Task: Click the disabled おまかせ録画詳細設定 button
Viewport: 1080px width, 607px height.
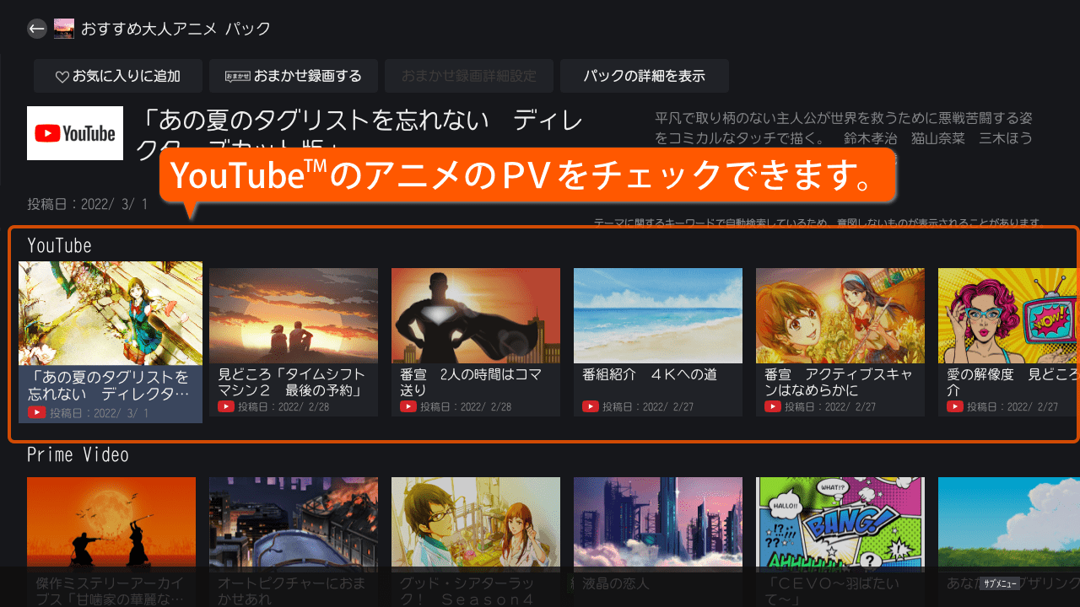Action: click(x=469, y=76)
